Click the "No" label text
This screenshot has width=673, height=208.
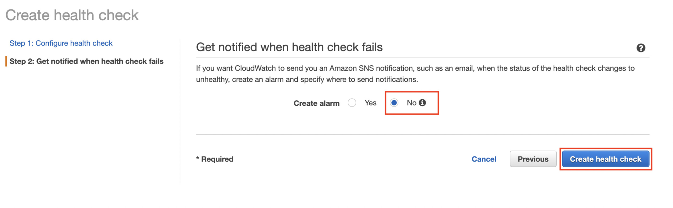click(411, 103)
